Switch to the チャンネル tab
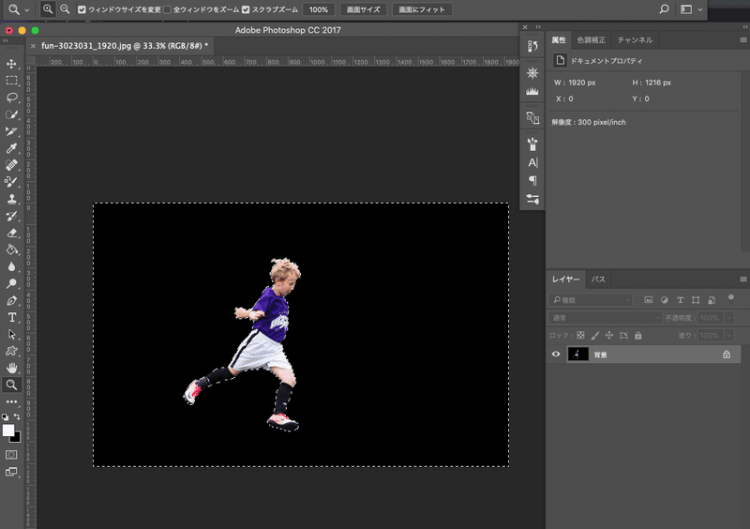 635,40
